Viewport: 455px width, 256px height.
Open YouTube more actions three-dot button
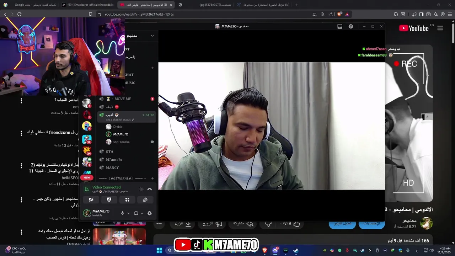[159, 224]
